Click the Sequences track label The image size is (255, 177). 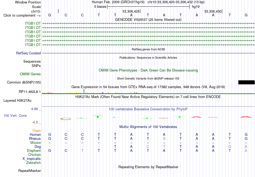[x=32, y=62]
